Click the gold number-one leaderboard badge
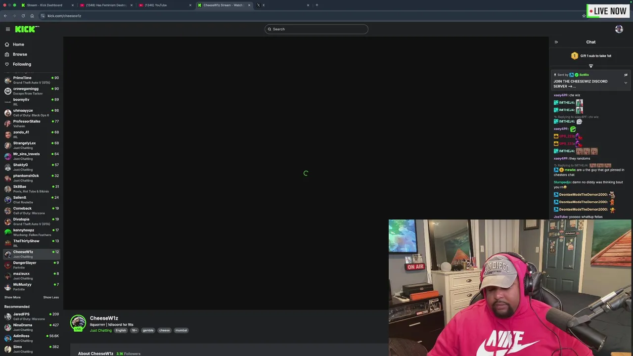633x356 pixels. [x=575, y=56]
